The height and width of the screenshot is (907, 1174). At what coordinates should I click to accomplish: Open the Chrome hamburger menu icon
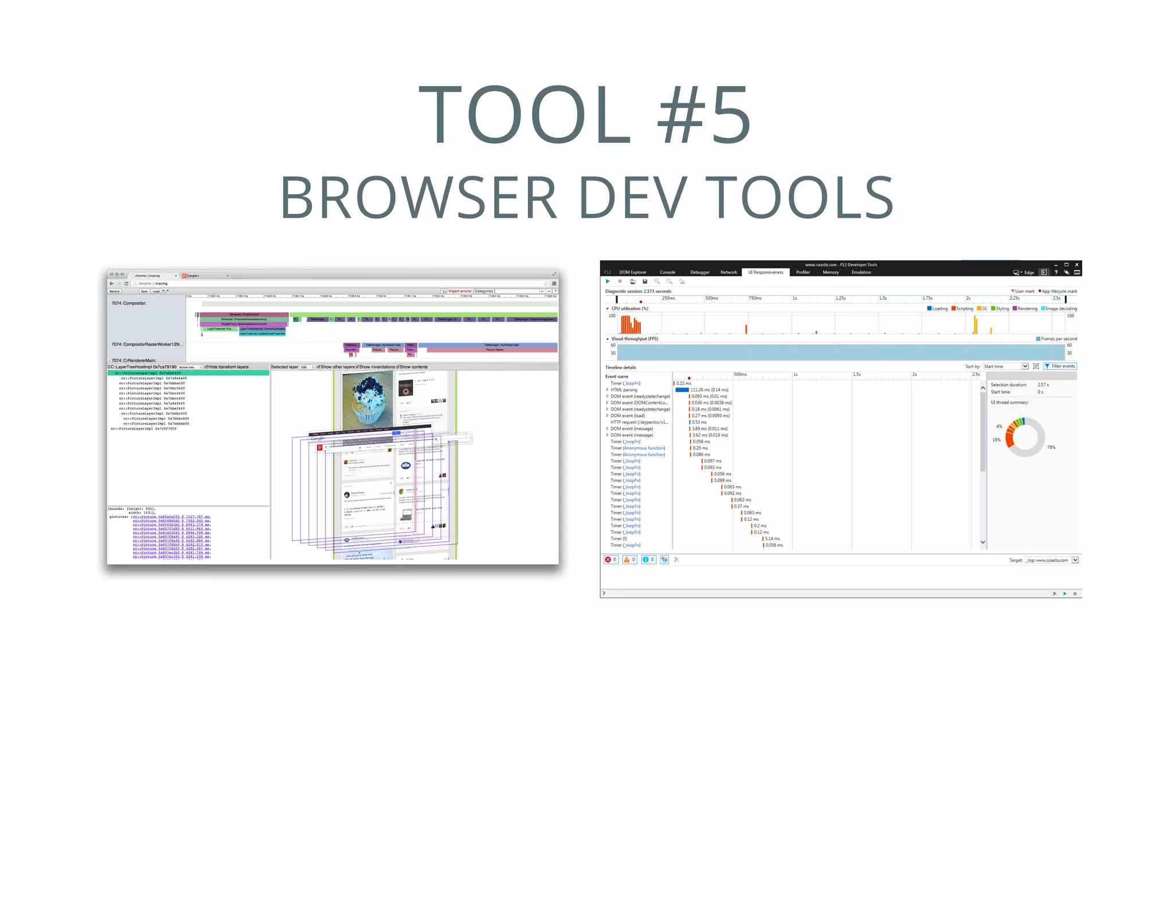point(554,283)
